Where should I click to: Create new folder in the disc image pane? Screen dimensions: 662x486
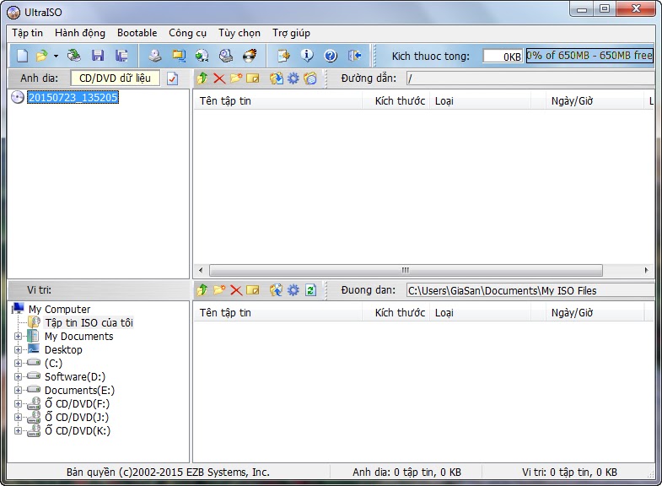point(236,78)
